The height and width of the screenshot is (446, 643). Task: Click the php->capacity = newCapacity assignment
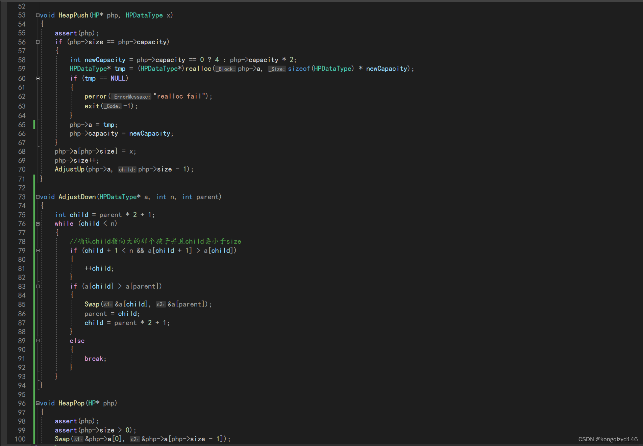click(122, 133)
